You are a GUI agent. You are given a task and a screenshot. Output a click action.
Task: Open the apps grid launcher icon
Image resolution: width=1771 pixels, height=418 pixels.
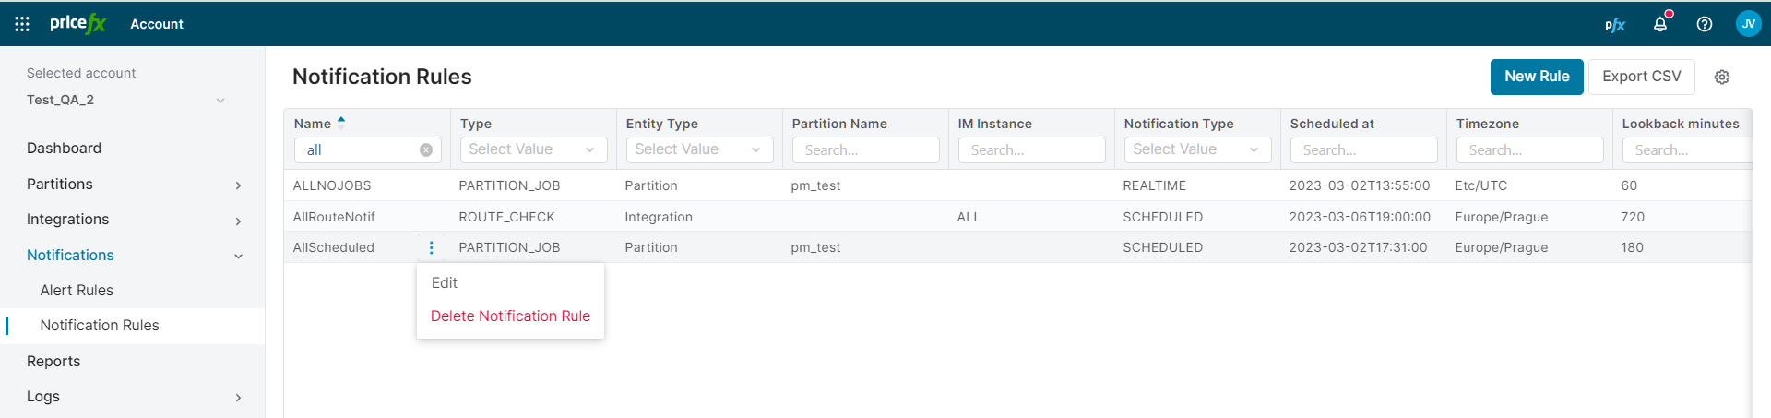tap(22, 24)
